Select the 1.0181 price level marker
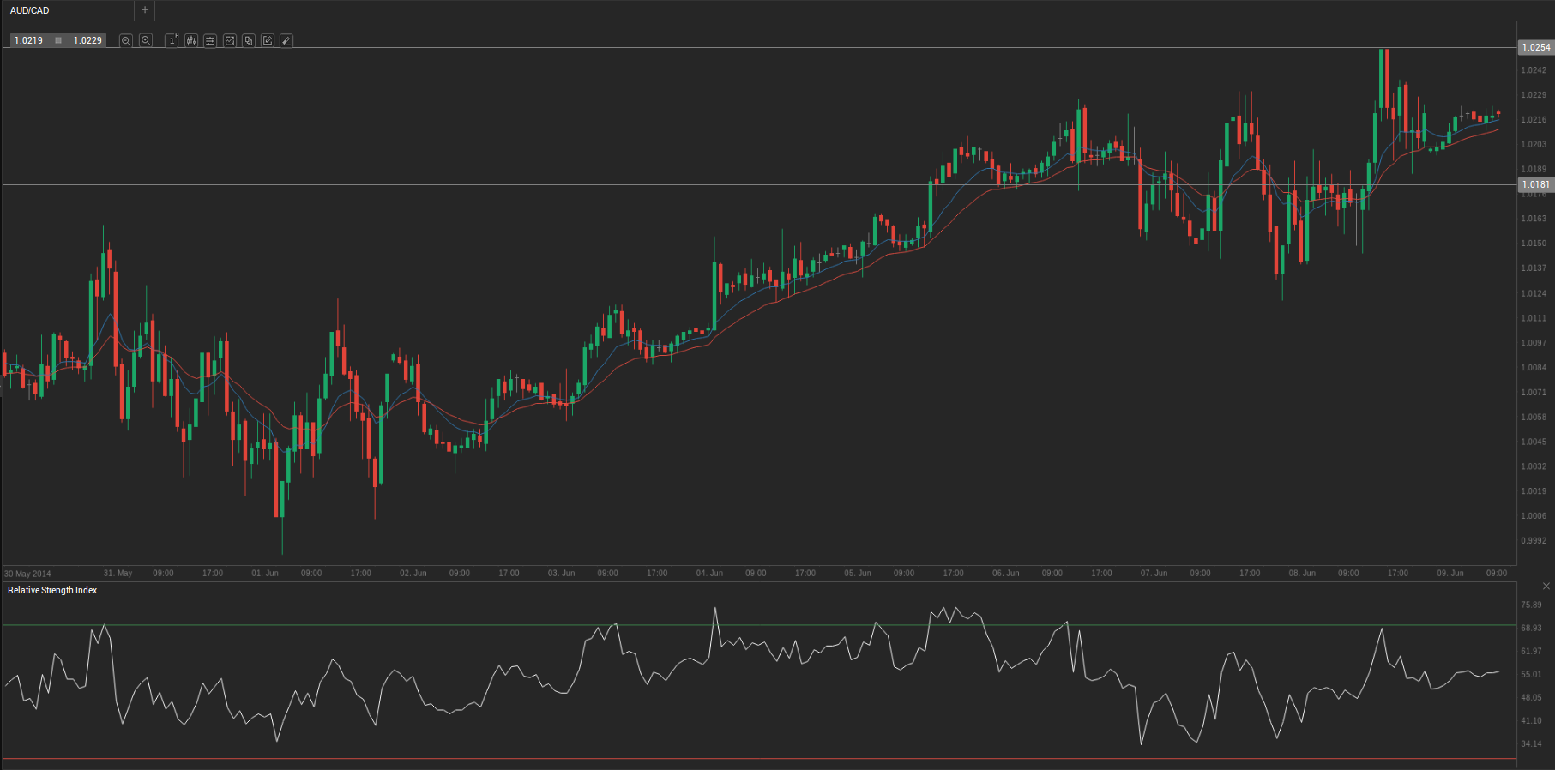This screenshot has height=770, width=1555. (x=1535, y=184)
